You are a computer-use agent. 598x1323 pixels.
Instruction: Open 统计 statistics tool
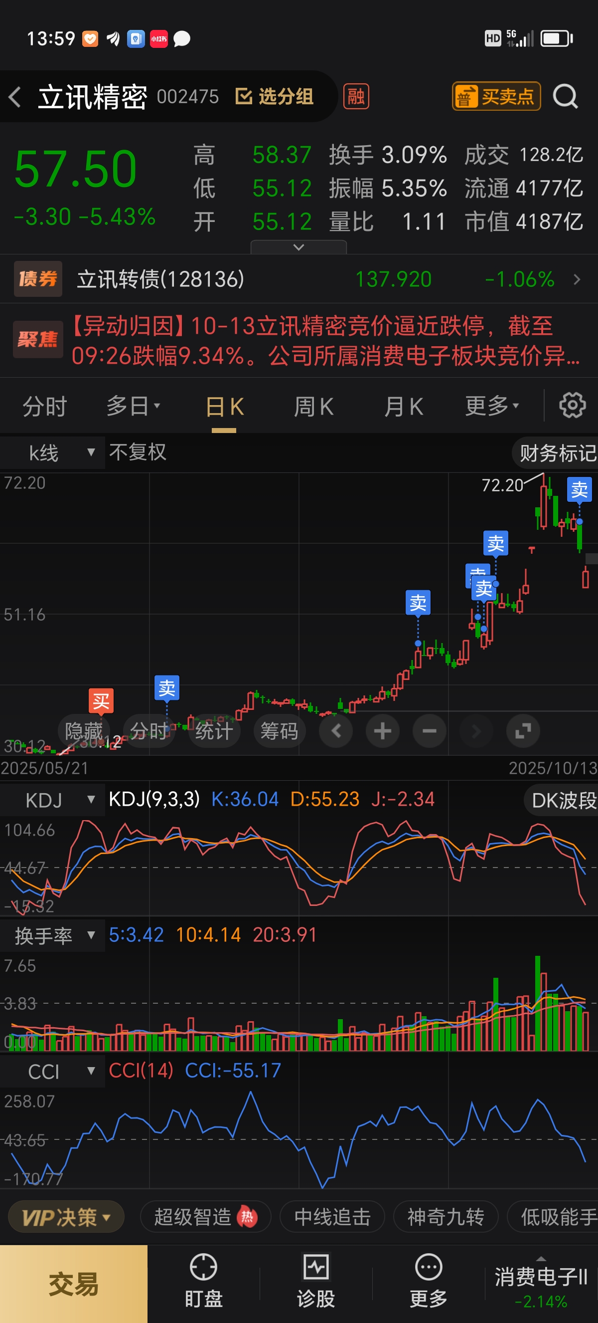coord(214,731)
